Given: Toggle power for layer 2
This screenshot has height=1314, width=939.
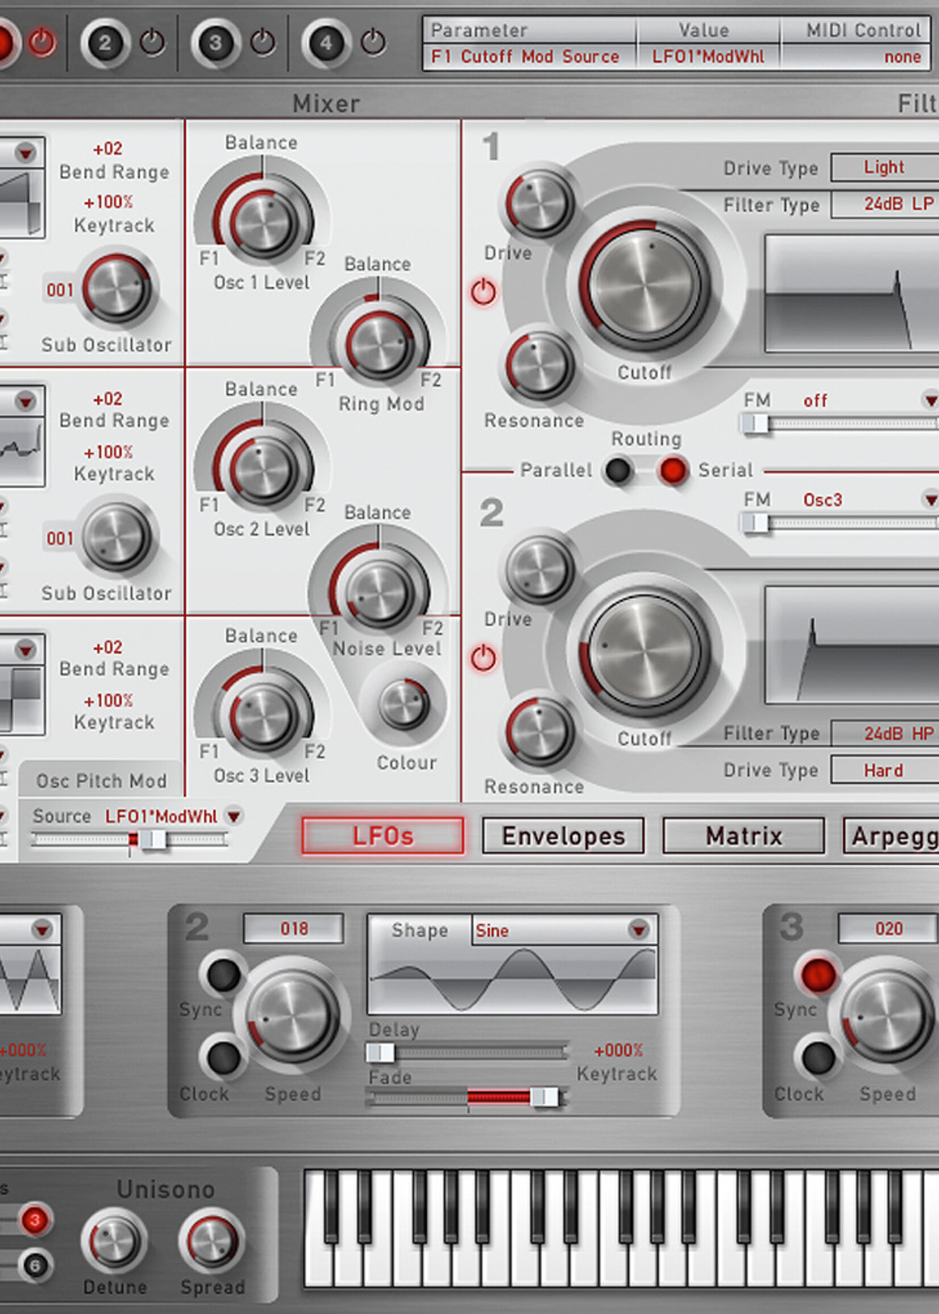Looking at the screenshot, I should click(152, 42).
